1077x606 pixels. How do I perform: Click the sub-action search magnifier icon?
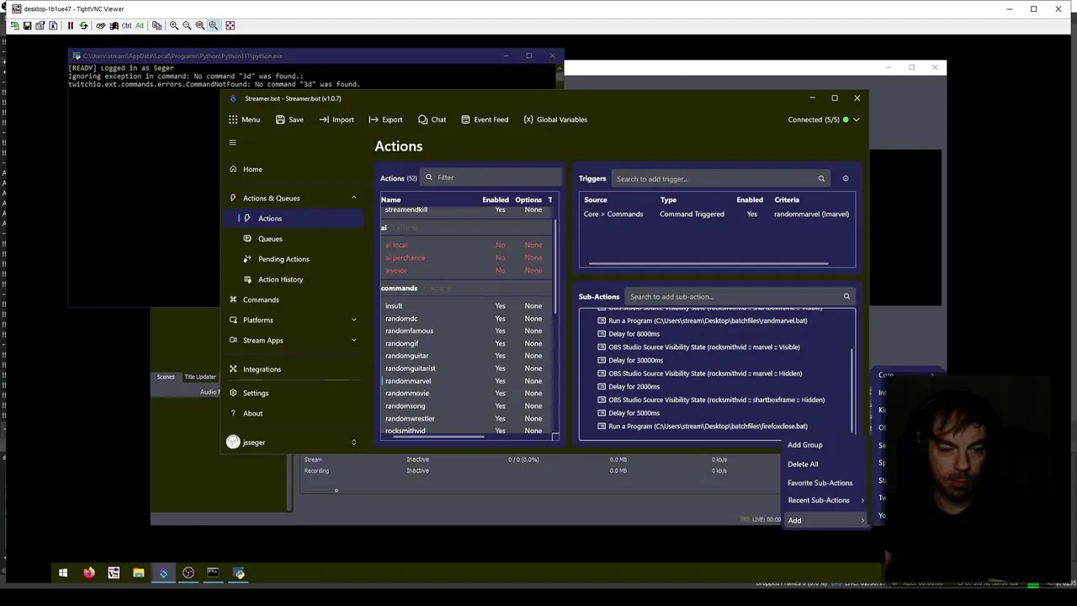pyautogui.click(x=846, y=296)
